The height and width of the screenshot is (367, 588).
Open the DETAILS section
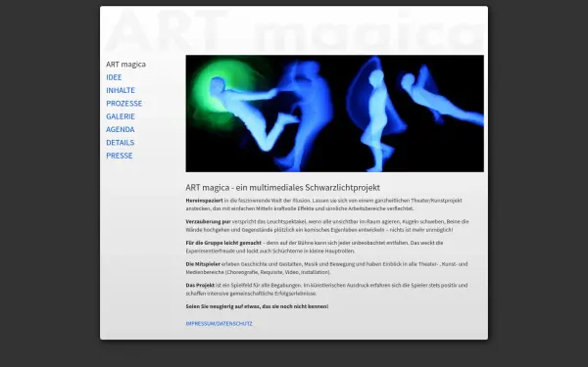(120, 143)
